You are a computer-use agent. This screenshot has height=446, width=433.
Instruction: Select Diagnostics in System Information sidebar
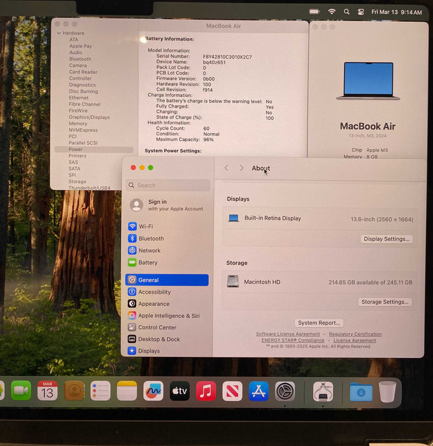(82, 85)
